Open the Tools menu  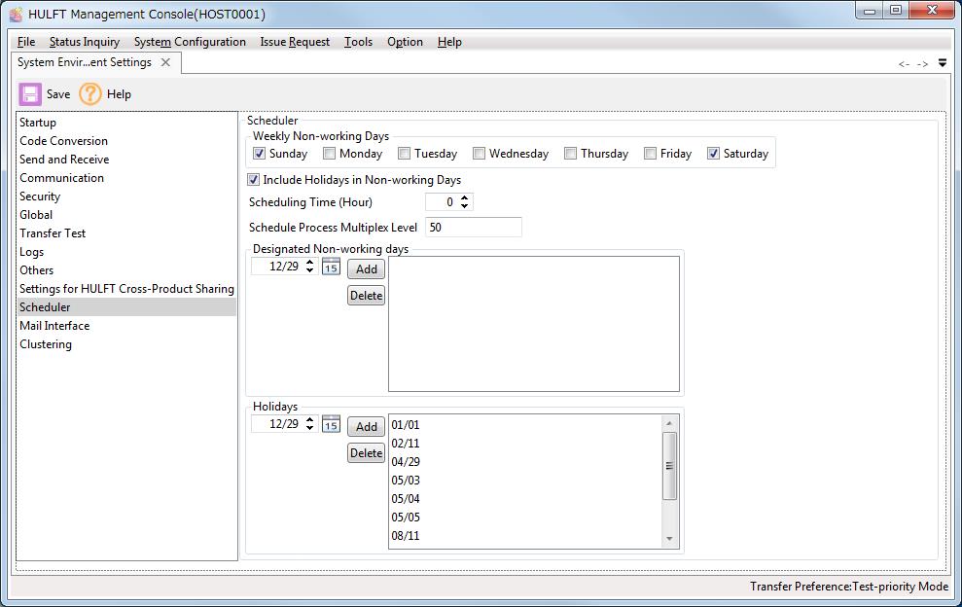click(x=359, y=42)
